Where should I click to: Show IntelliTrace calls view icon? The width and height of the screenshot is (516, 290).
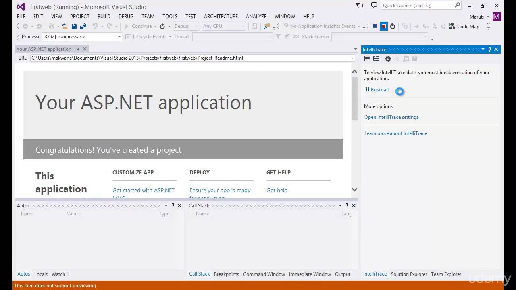tap(376, 59)
